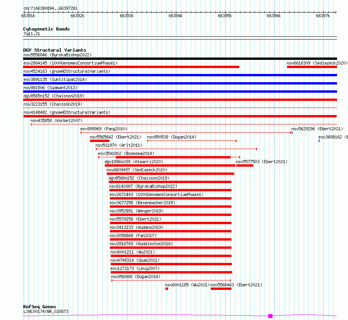Click the nsv3413233 (Audano2019) label
Viewport: 348px width, 320px height.
point(136,227)
